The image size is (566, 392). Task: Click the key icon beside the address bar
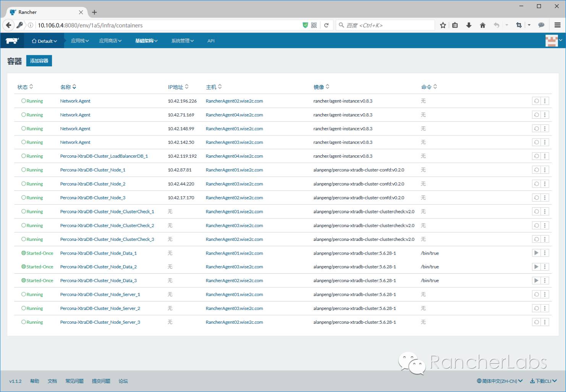[19, 25]
